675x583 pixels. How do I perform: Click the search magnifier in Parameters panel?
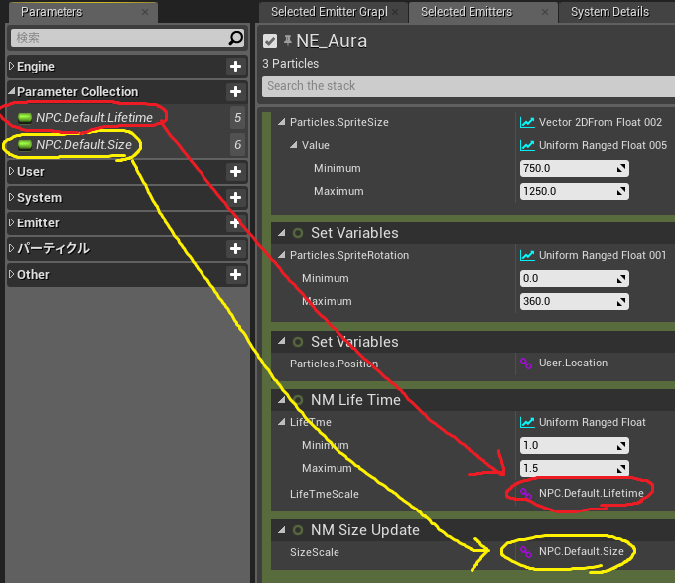(235, 38)
